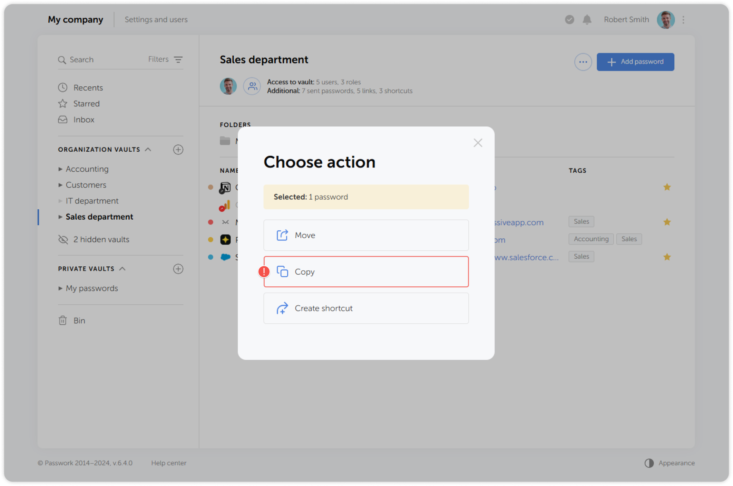Choose Copy in the Choose action dialog

366,271
